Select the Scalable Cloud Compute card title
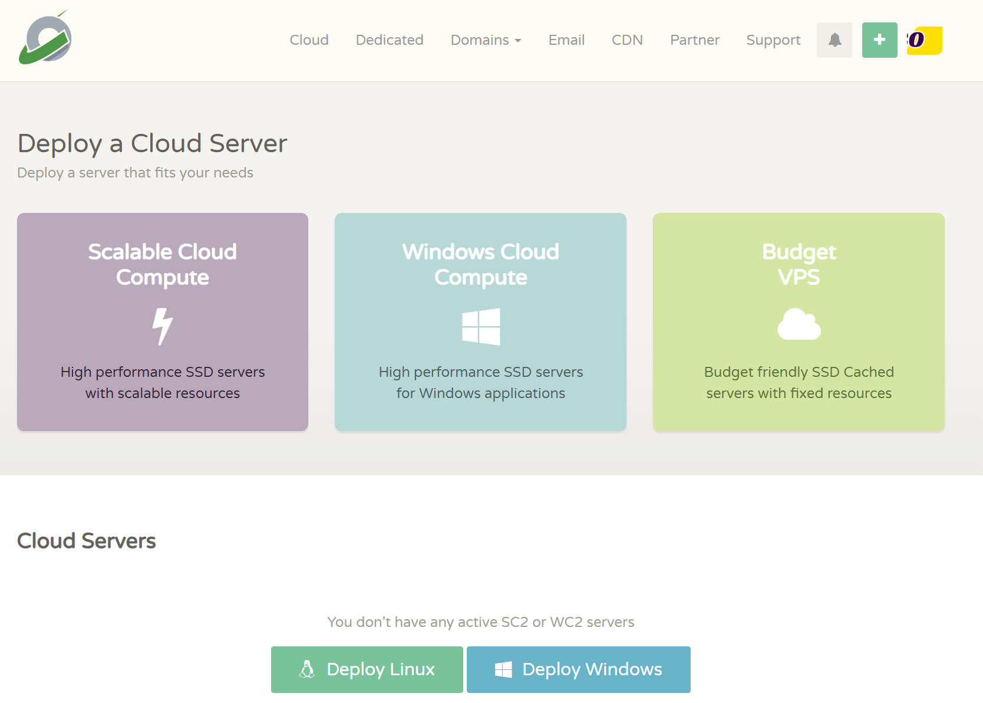This screenshot has height=703, width=983. (x=162, y=264)
